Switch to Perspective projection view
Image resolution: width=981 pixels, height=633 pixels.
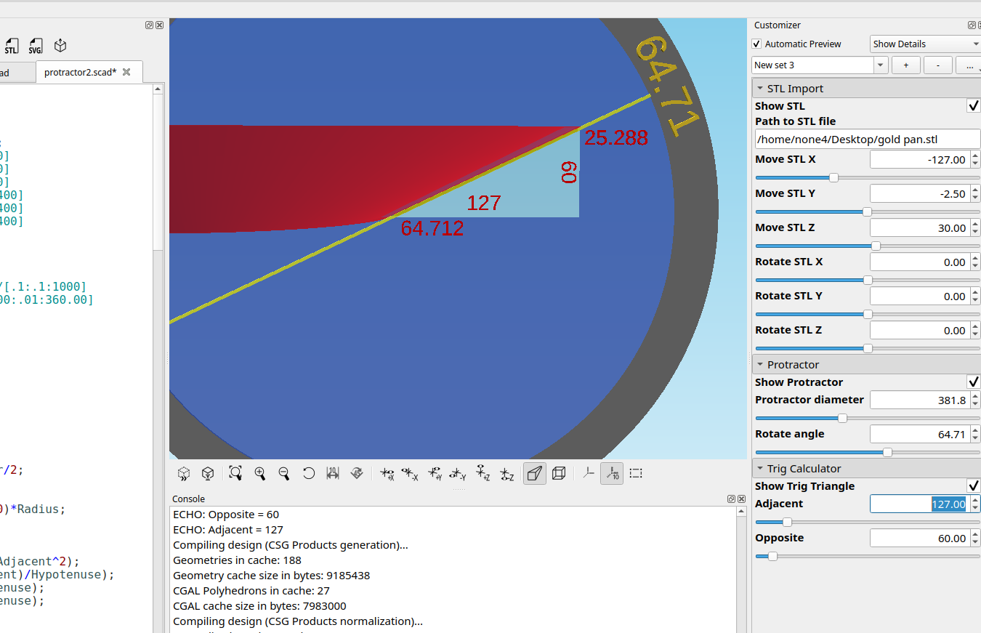click(535, 473)
